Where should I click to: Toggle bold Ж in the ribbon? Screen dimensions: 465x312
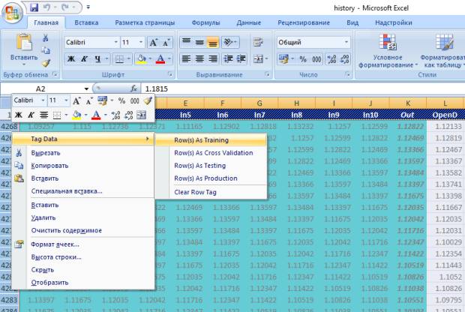71,58
